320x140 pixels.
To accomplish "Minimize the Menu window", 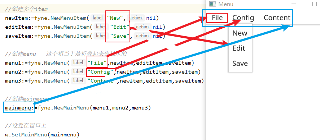I will click(x=294, y=4).
